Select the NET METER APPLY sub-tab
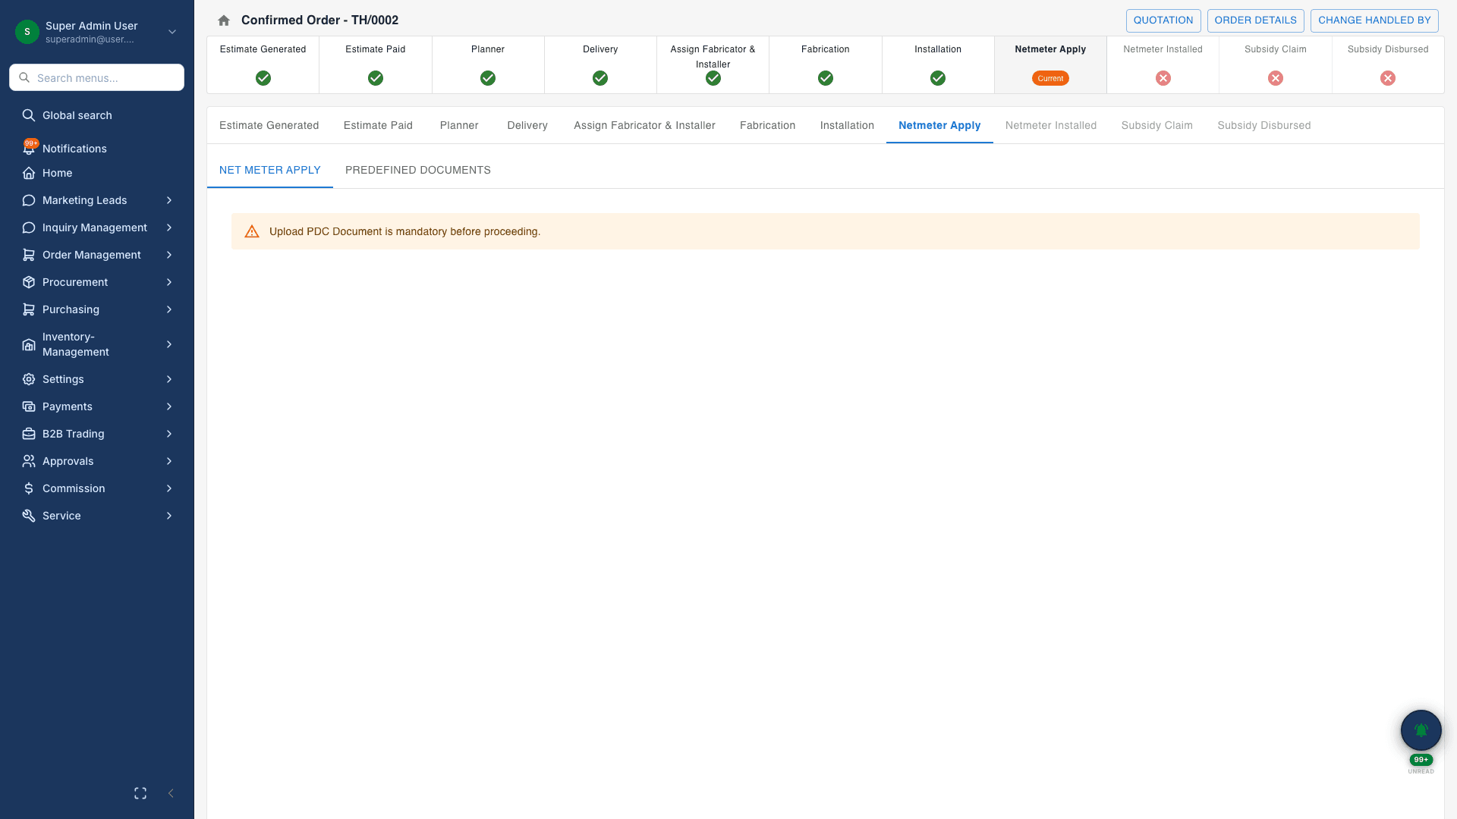The height and width of the screenshot is (819, 1457). point(270,170)
